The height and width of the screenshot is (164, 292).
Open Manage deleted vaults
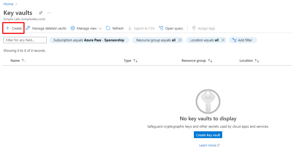[x=46, y=28]
